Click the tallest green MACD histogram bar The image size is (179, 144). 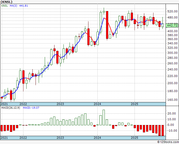tap(104, 117)
